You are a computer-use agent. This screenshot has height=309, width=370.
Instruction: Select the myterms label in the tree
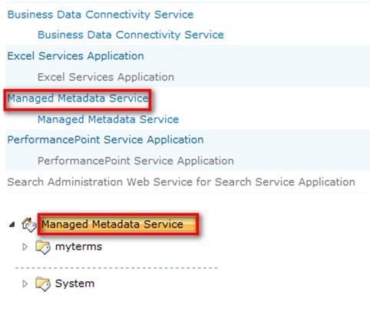pos(78,247)
